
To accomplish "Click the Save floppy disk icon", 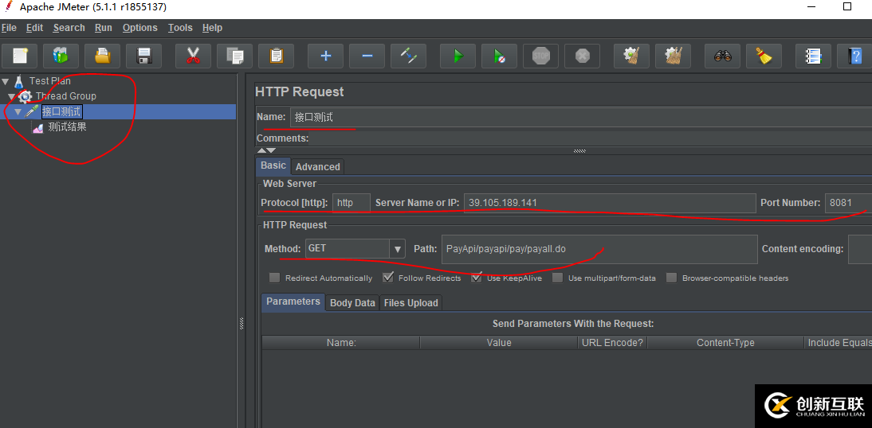I will [144, 56].
